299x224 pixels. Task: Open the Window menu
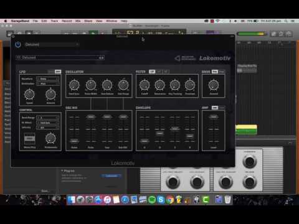(112, 21)
